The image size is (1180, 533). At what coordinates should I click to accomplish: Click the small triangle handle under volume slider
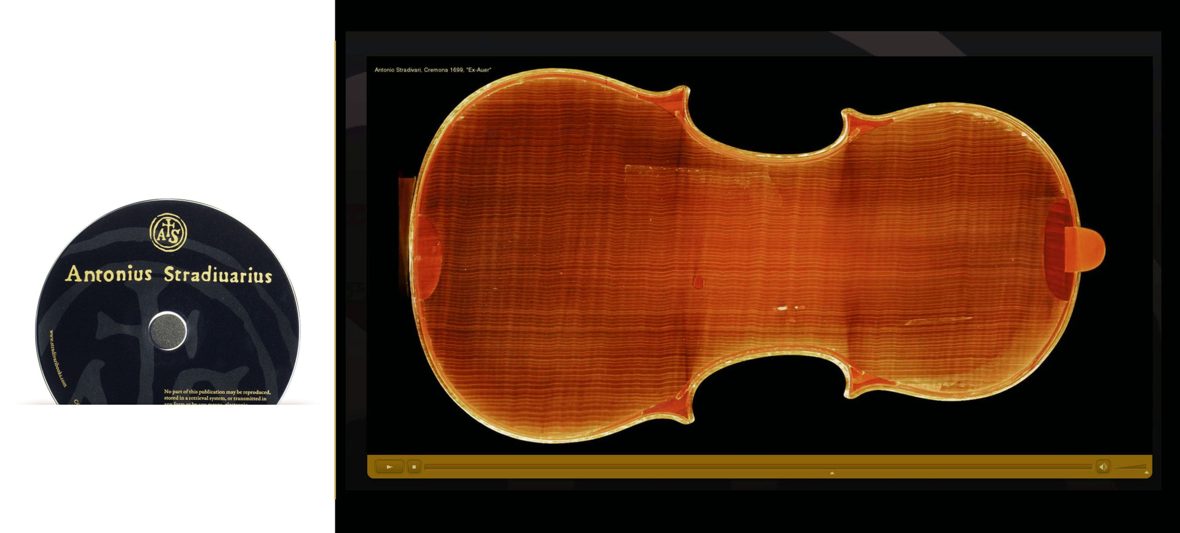[x=1146, y=472]
